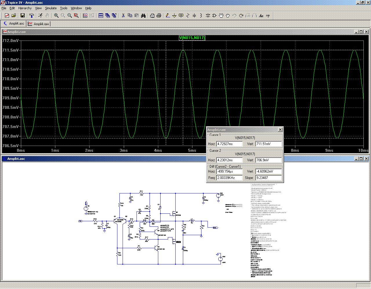Click Cursor 1 Horz value field
Image resolution: width=371 pixels, height=289 pixels.
pyautogui.click(x=229, y=144)
